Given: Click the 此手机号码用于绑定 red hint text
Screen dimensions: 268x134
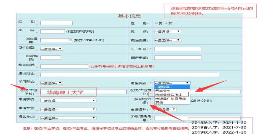Looking at the screenshot, I should (x=122, y=66).
